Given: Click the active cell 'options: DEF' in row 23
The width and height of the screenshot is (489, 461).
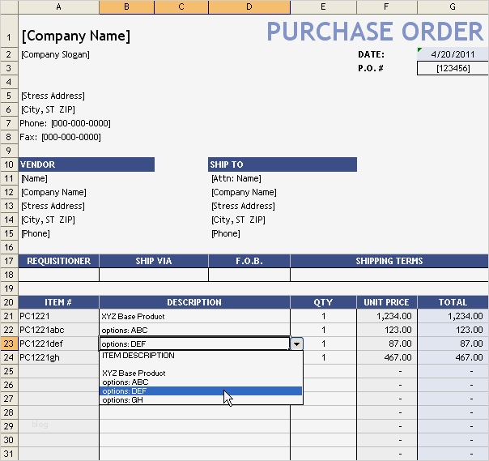Looking at the screenshot, I should pos(194,344).
